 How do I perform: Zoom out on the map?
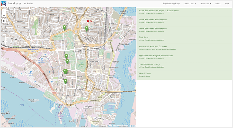(4, 15)
